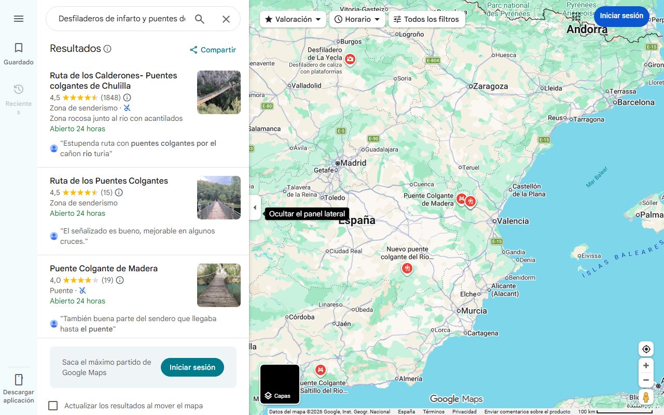Click Iniciar sesión in the top corner
The width and height of the screenshot is (664, 415).
(x=621, y=16)
